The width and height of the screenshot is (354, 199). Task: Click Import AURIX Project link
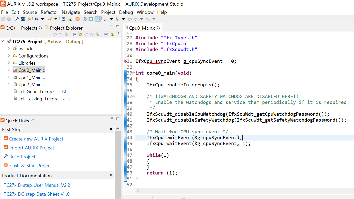point(32,148)
